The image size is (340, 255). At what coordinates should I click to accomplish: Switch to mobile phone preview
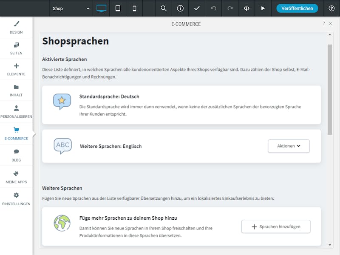coord(134,8)
